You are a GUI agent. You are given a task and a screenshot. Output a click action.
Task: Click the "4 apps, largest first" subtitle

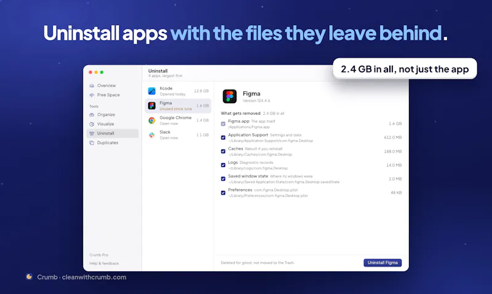[x=165, y=75]
